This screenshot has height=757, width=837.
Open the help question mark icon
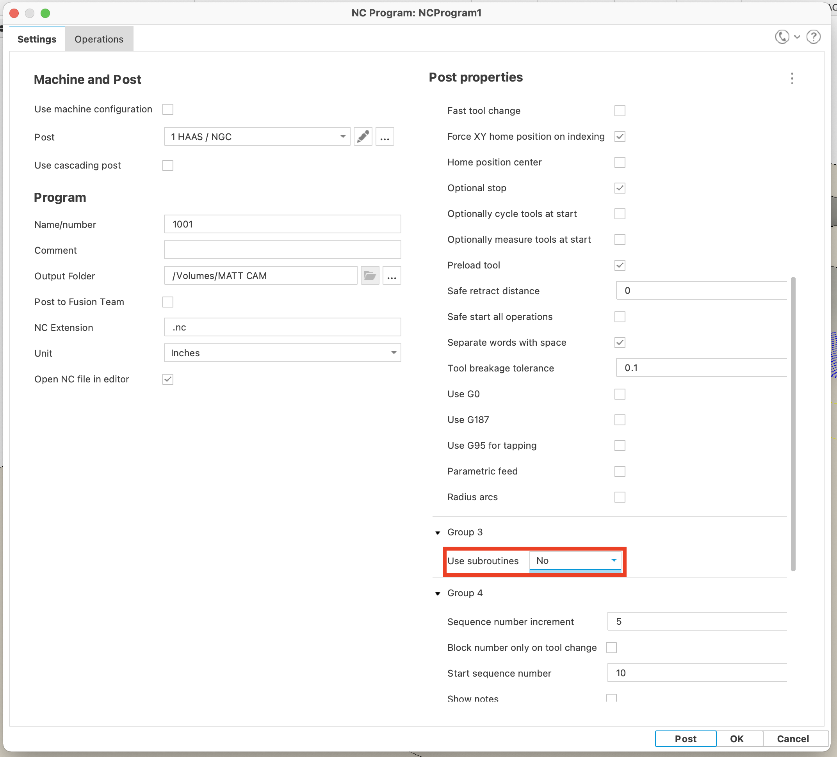click(x=813, y=37)
